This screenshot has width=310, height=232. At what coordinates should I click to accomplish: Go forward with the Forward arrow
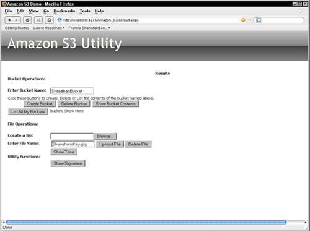point(17,20)
